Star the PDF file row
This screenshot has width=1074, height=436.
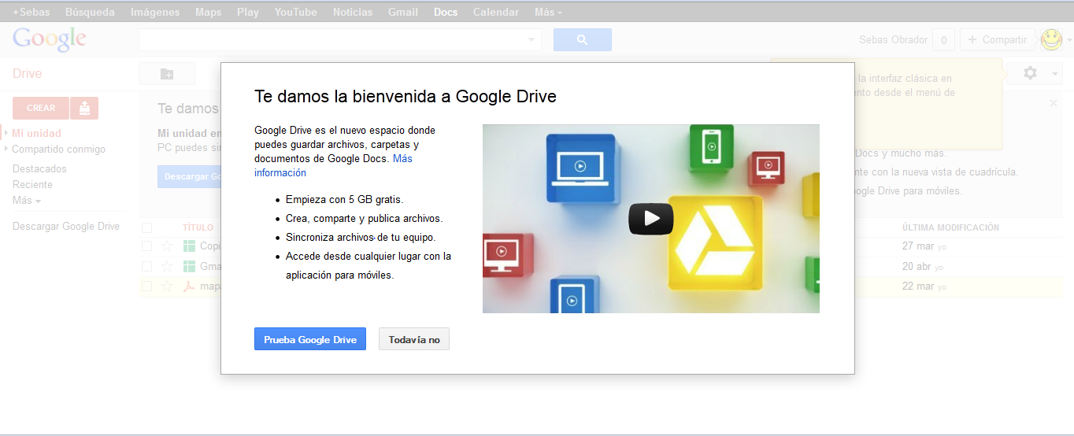167,286
